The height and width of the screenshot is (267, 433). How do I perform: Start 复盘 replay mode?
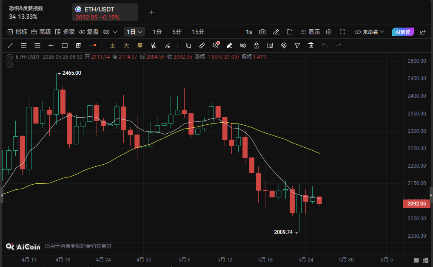pos(88,32)
